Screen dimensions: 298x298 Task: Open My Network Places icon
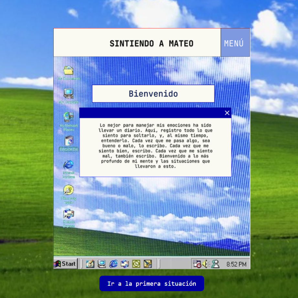(68, 117)
